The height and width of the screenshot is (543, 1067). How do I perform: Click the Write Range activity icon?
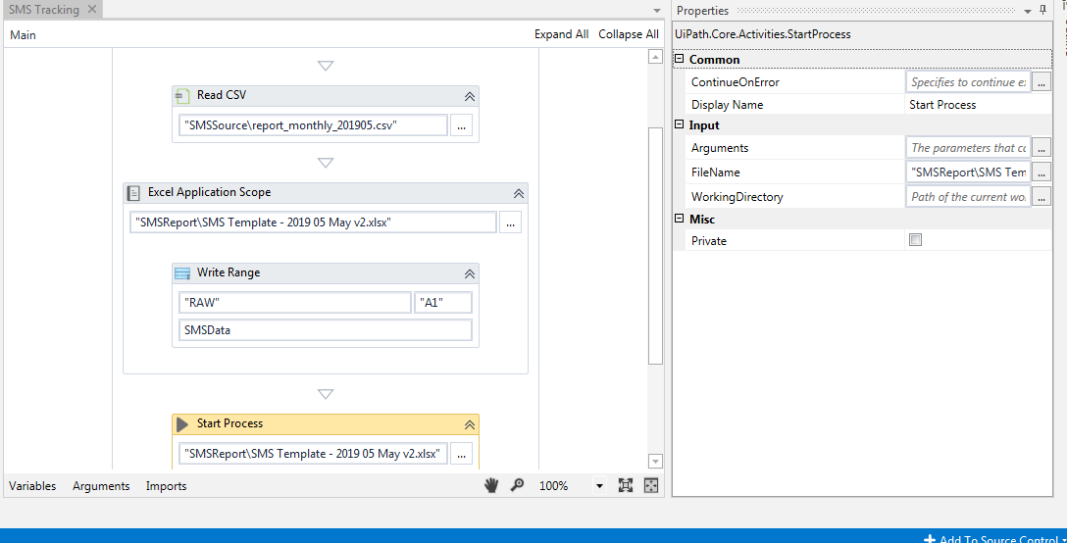pos(182,272)
